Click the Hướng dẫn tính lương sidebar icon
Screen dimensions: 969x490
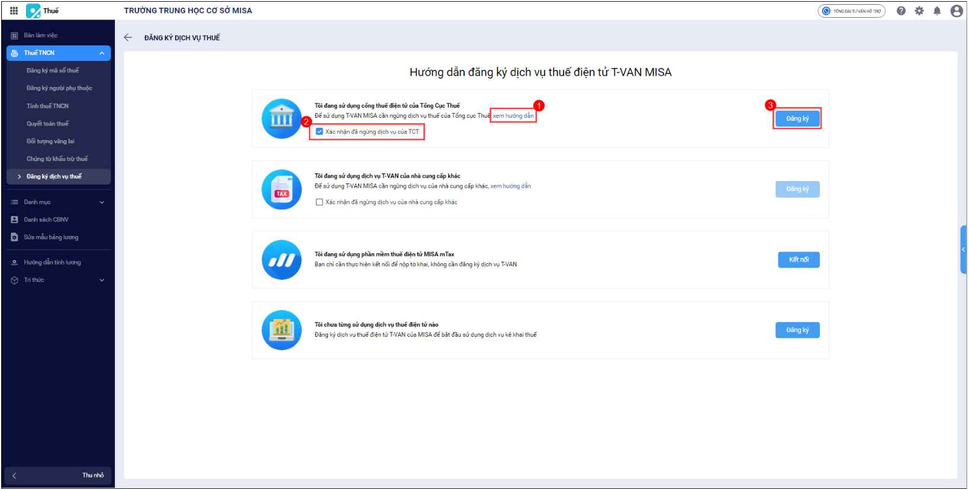(x=14, y=262)
